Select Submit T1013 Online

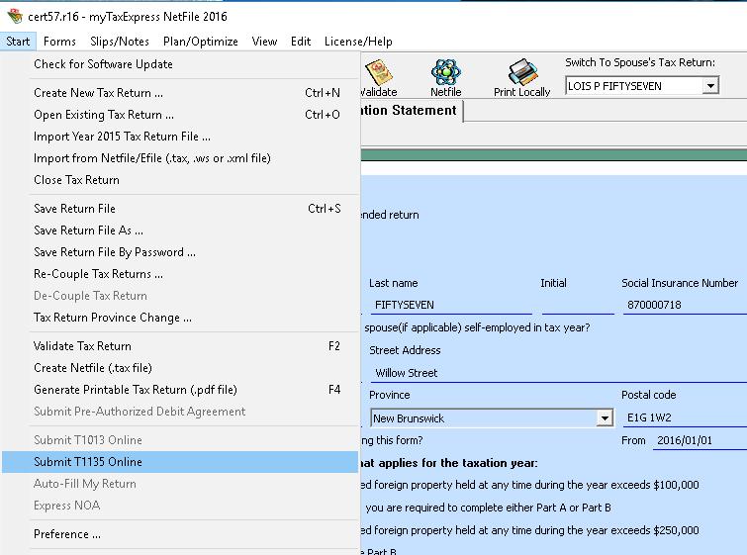pos(180,440)
